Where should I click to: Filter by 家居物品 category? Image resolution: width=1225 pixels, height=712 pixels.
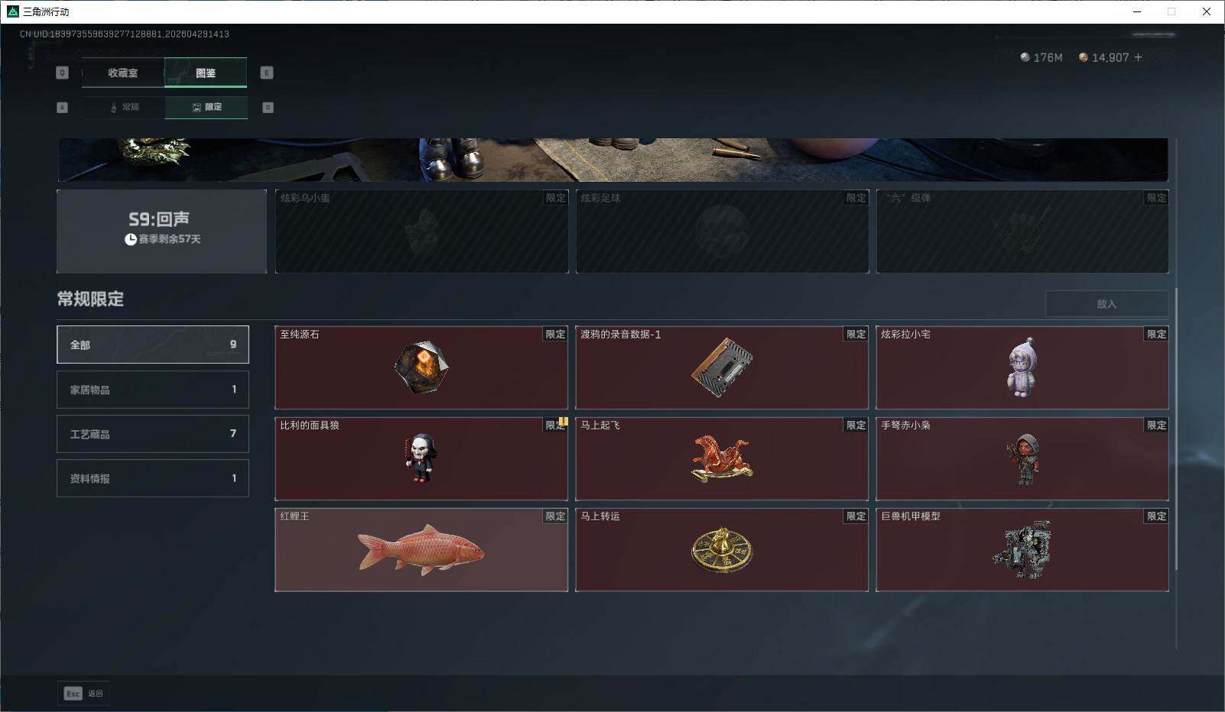tap(153, 390)
